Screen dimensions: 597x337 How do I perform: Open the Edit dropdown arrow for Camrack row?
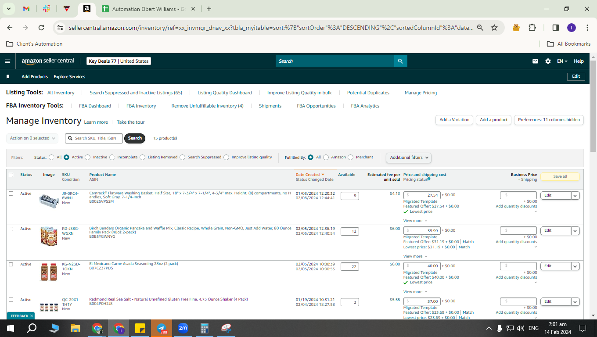(x=575, y=195)
